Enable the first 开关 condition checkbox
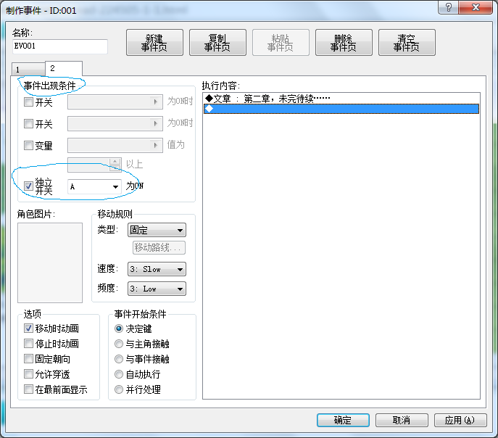Screen dimensions: 498x438 click(28, 102)
